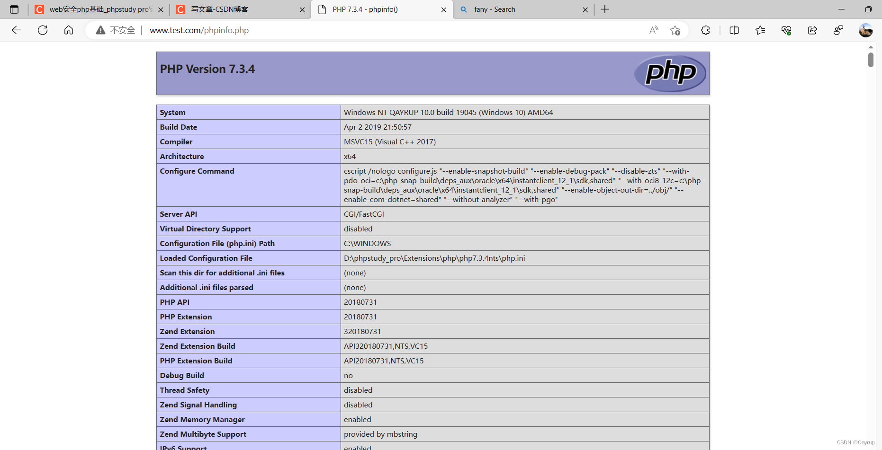The width and height of the screenshot is (882, 450).
Task: Click the System row label
Action: point(172,113)
